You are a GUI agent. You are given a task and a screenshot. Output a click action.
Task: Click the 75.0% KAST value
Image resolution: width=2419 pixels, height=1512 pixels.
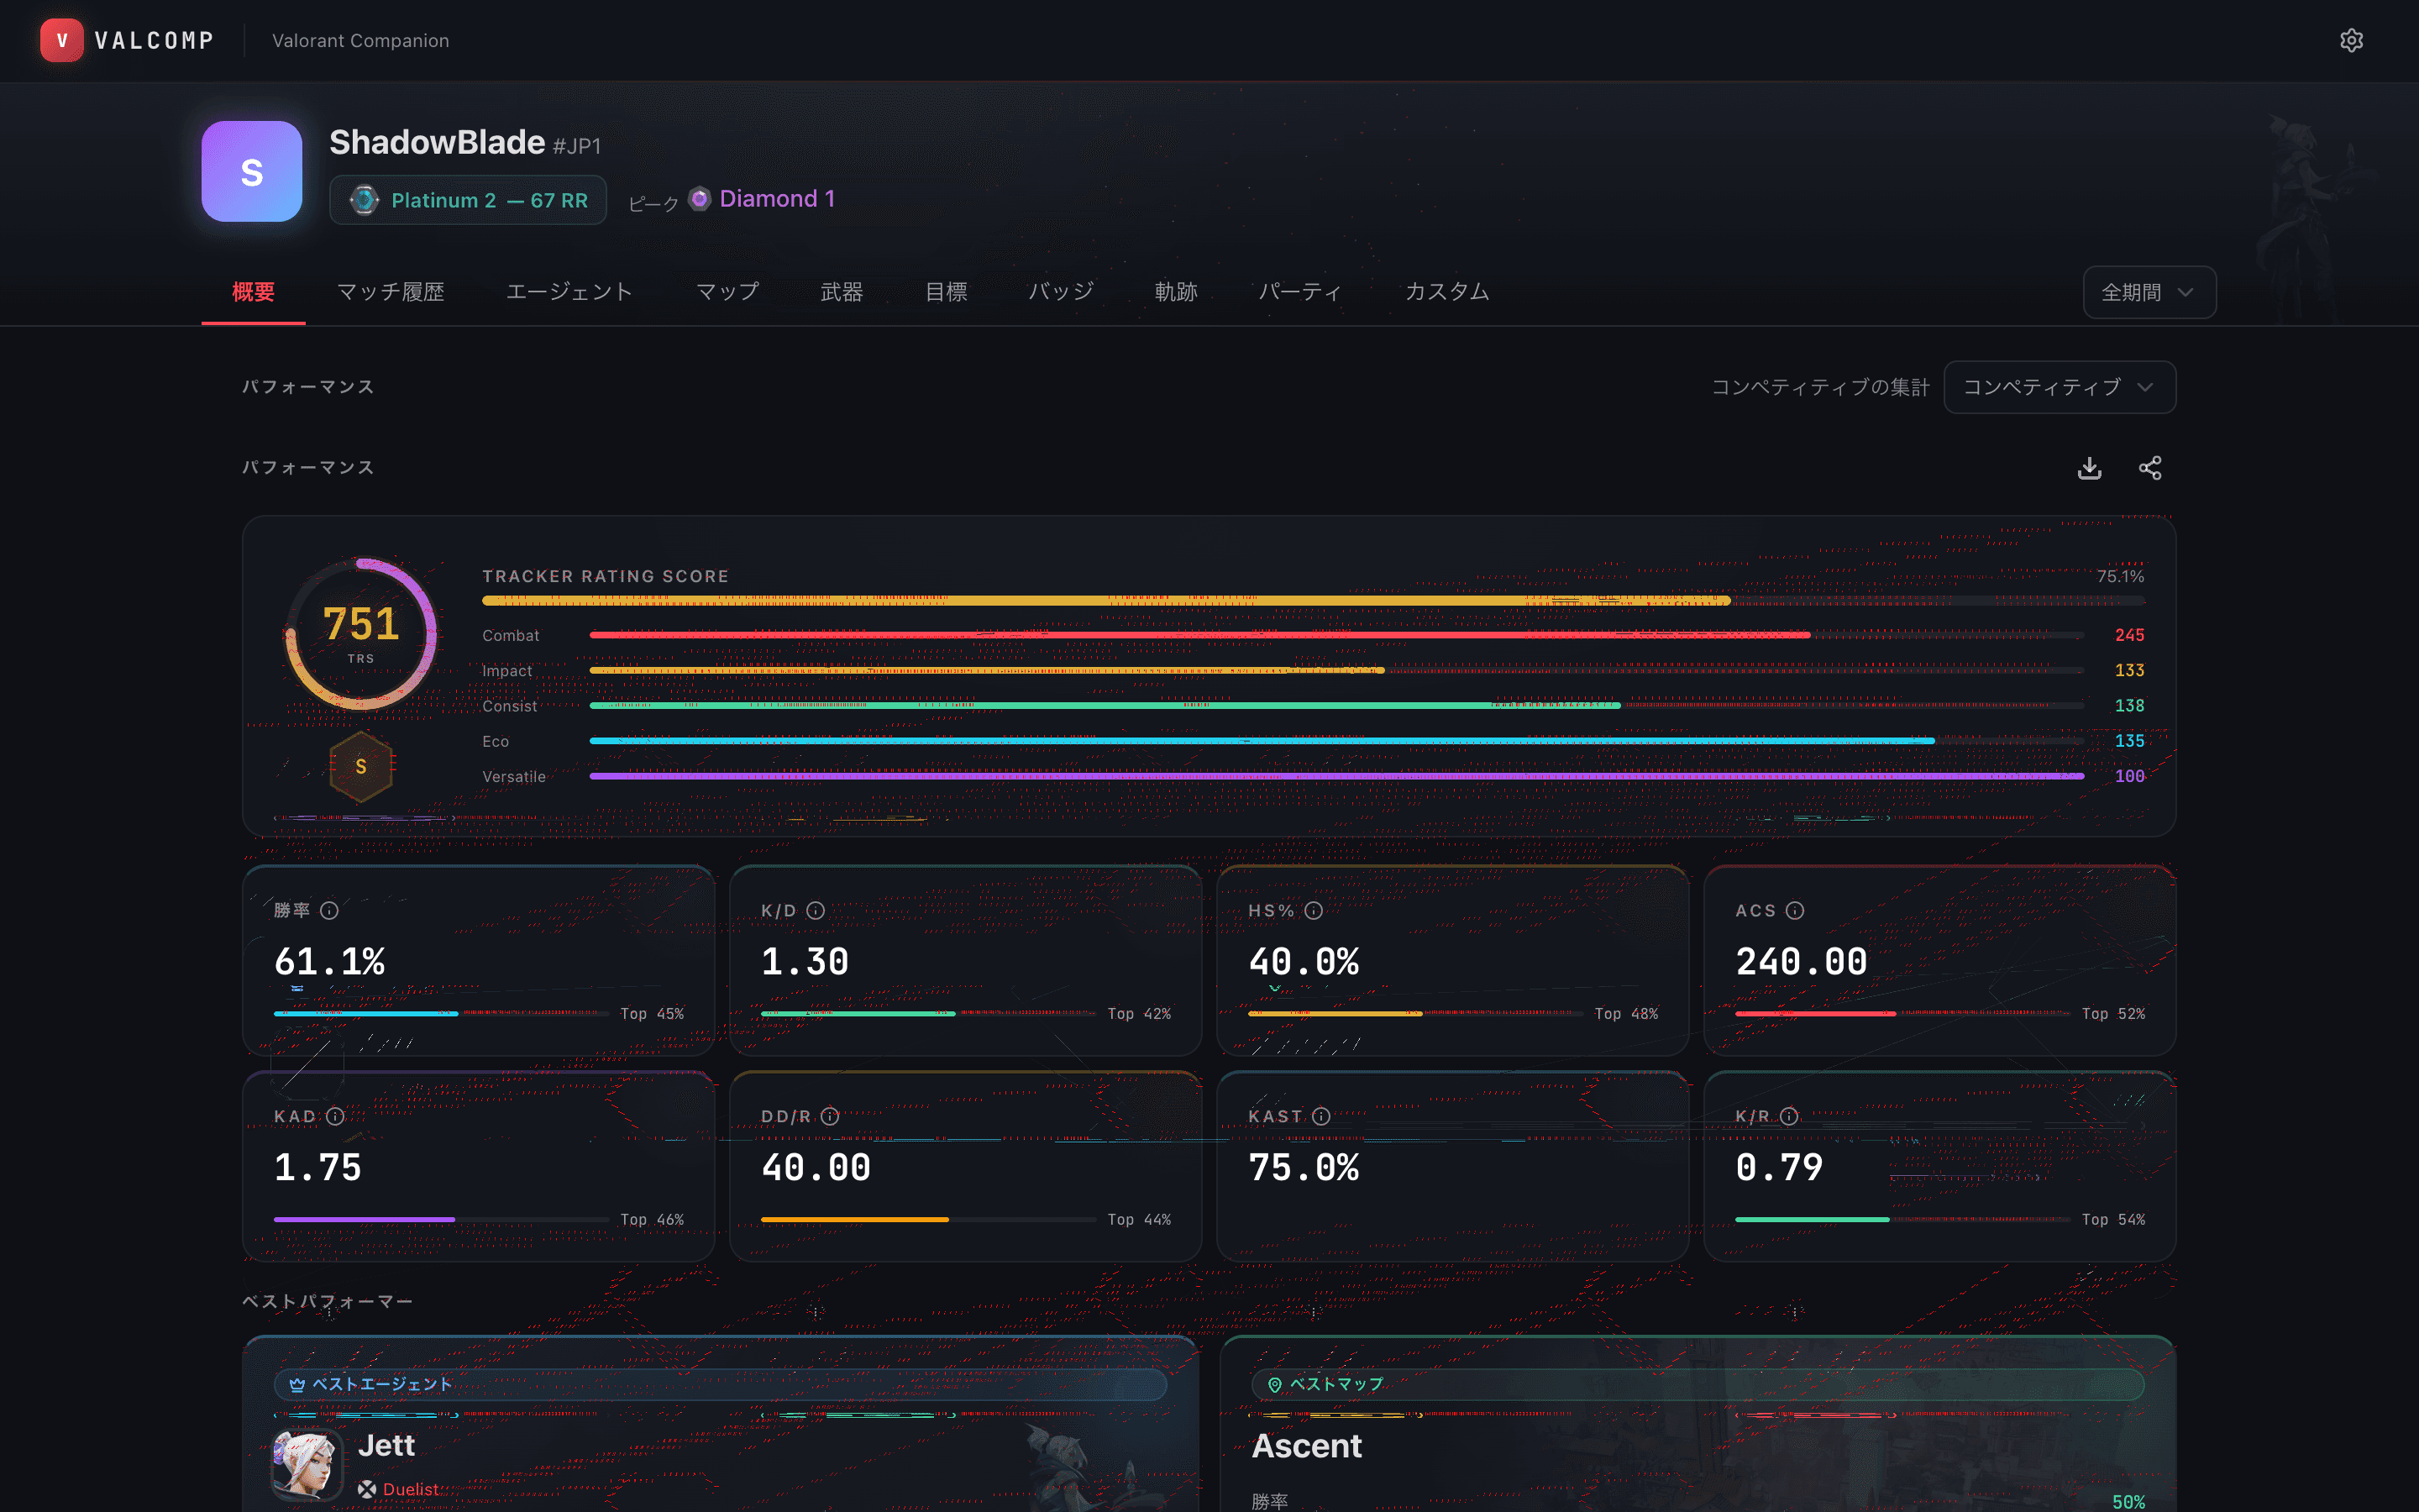click(1304, 1168)
